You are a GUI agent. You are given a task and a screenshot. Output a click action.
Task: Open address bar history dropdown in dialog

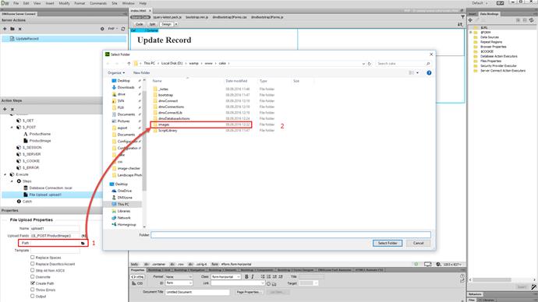coord(363,64)
